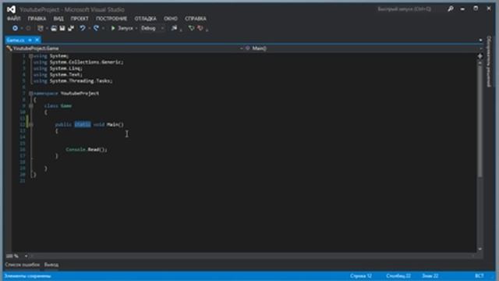Open the Debug configuration combo box
The image size is (499, 281).
pyautogui.click(x=153, y=28)
